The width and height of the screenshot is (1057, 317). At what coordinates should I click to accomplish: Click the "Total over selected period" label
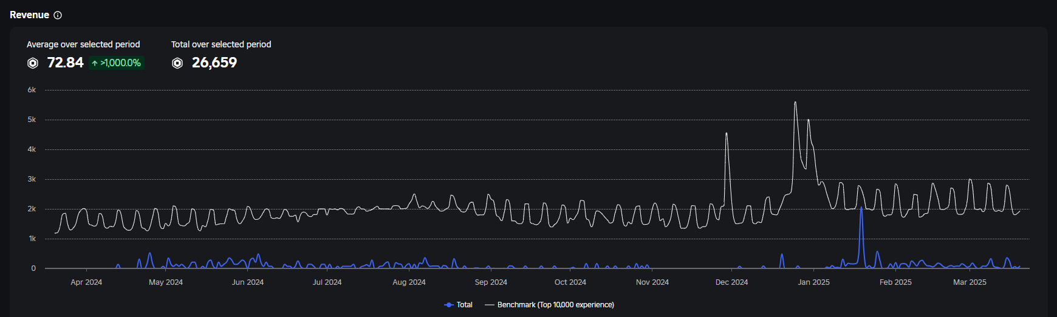[221, 44]
